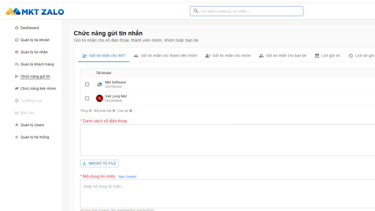Open Quản lý tin nhắn in sidebar
The image size is (375, 211).
pyautogui.click(x=34, y=52)
